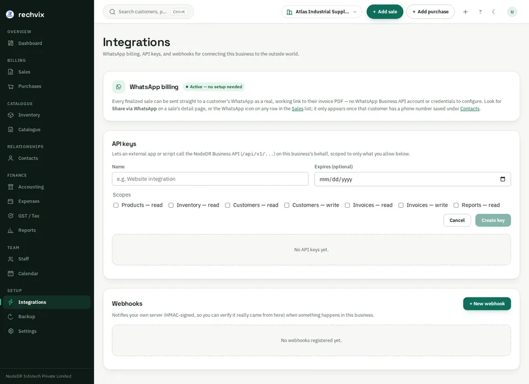The width and height of the screenshot is (529, 384).
Task: Click the Active — no setup needed badge
Action: [214, 86]
